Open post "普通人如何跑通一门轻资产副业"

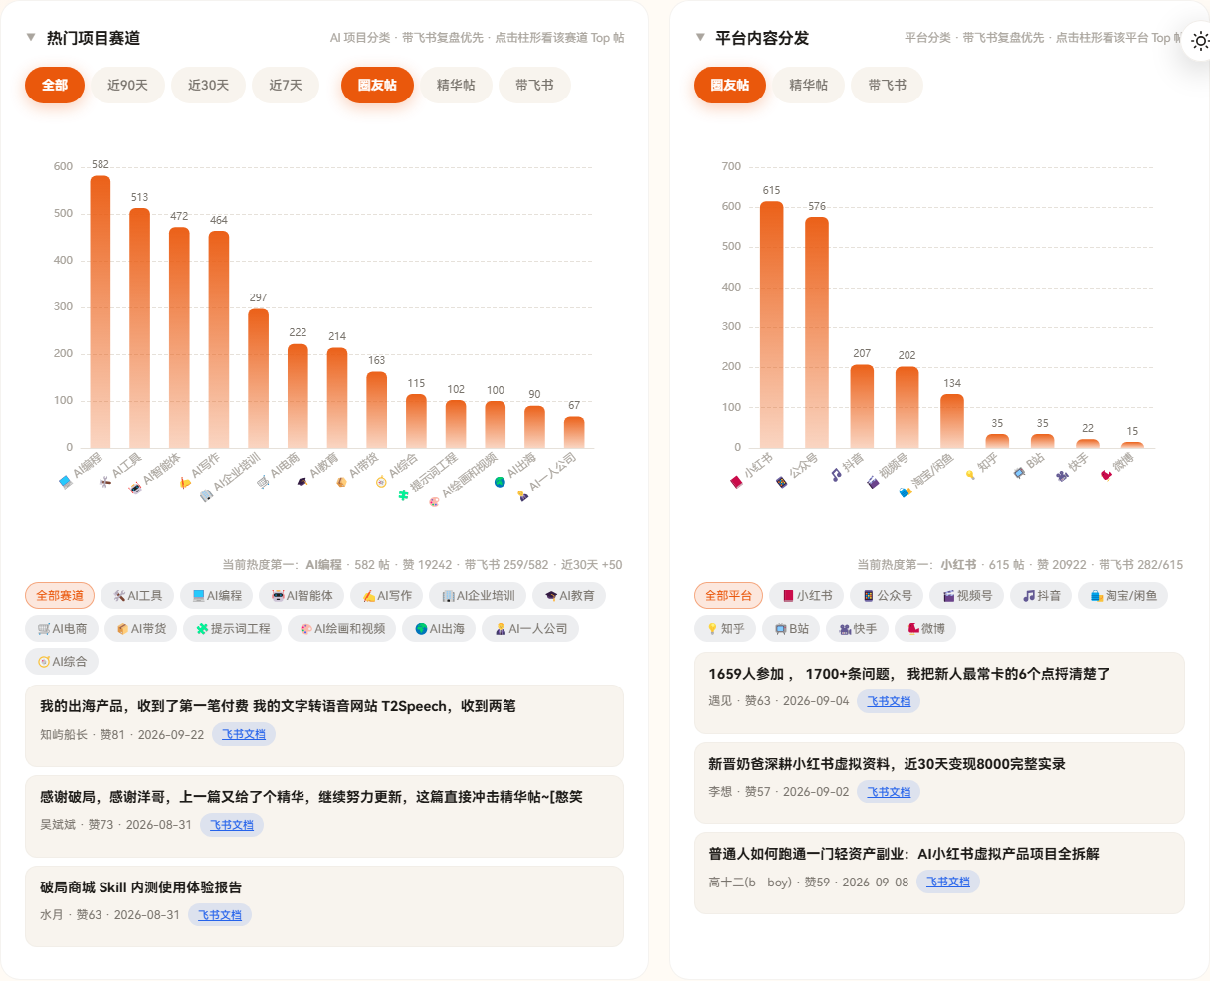(939, 873)
